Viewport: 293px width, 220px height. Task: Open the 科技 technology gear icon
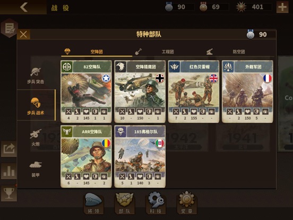(x=156, y=203)
